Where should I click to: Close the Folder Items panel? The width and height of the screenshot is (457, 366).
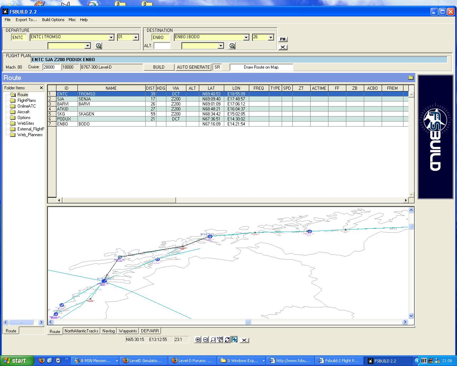pyautogui.click(x=41, y=88)
